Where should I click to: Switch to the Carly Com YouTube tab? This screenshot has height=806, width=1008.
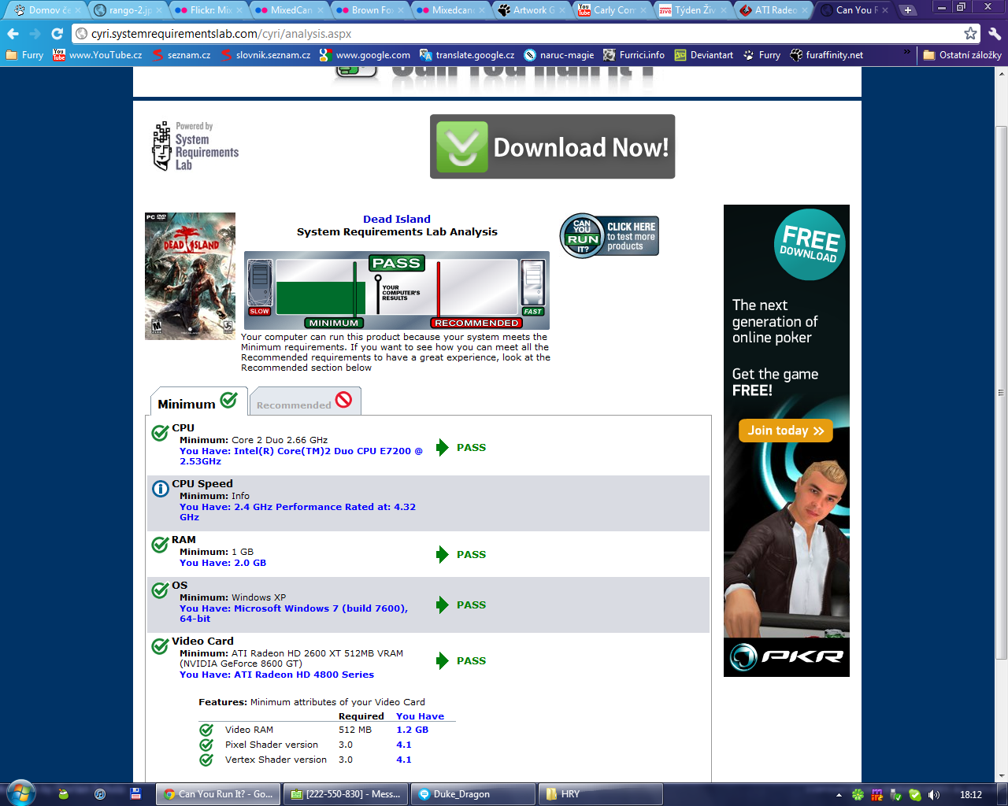(x=613, y=10)
